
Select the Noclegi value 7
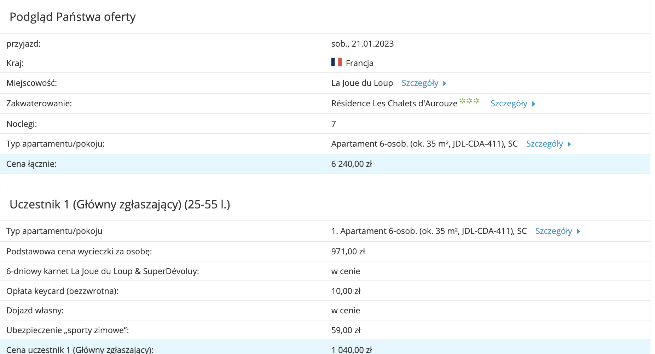click(x=334, y=124)
